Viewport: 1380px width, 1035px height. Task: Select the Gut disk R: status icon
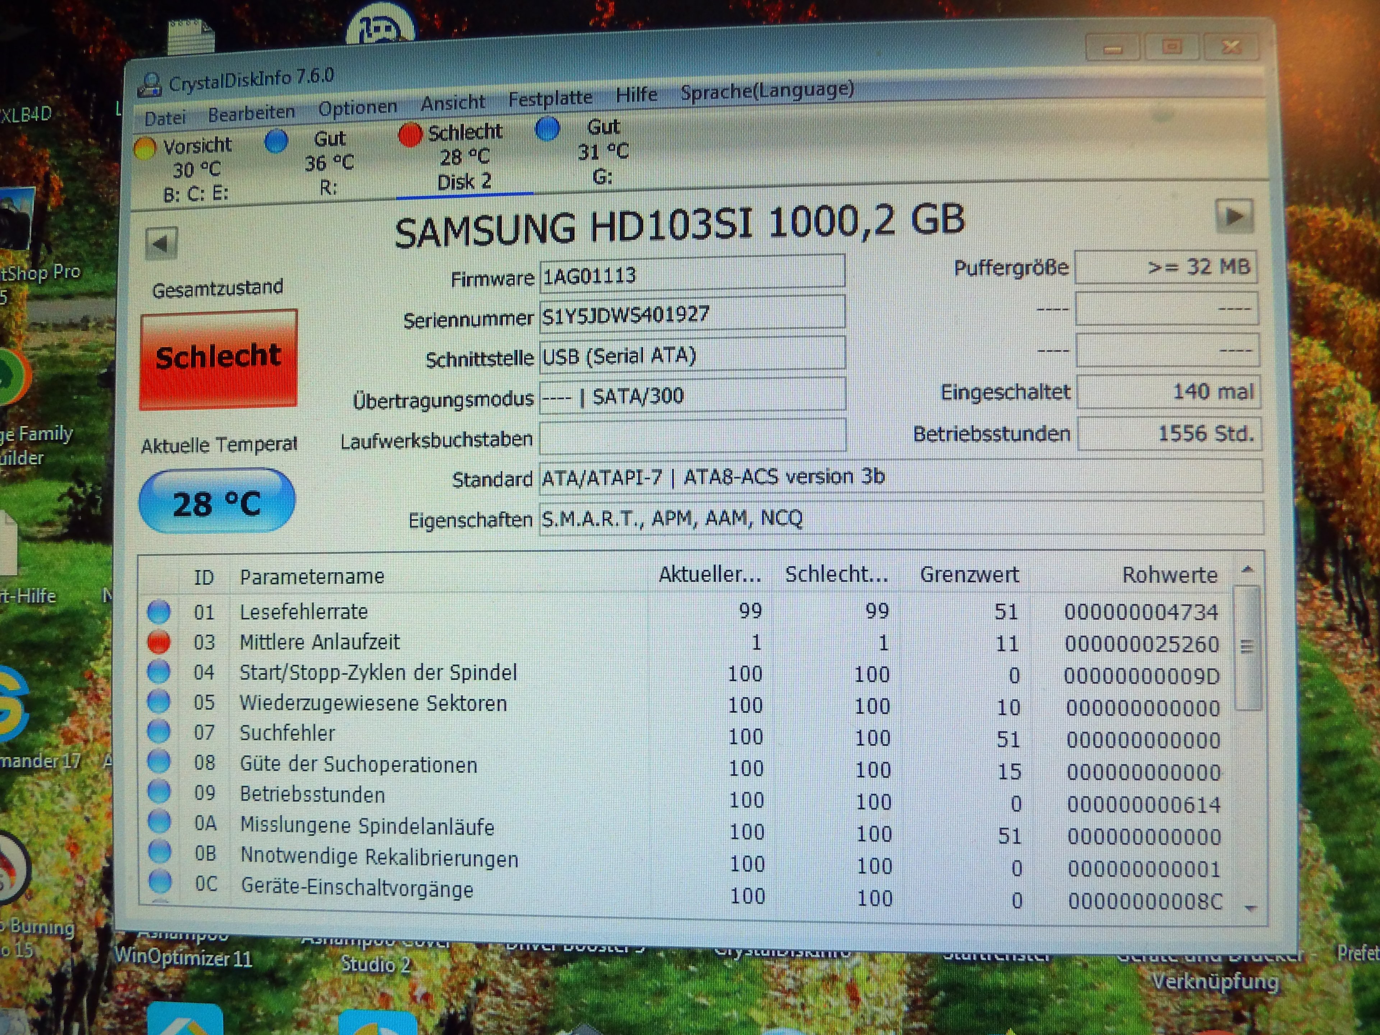pos(276,141)
